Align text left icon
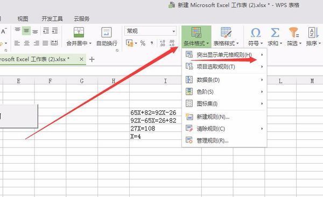The height and width of the screenshot is (197, 323). point(17,43)
